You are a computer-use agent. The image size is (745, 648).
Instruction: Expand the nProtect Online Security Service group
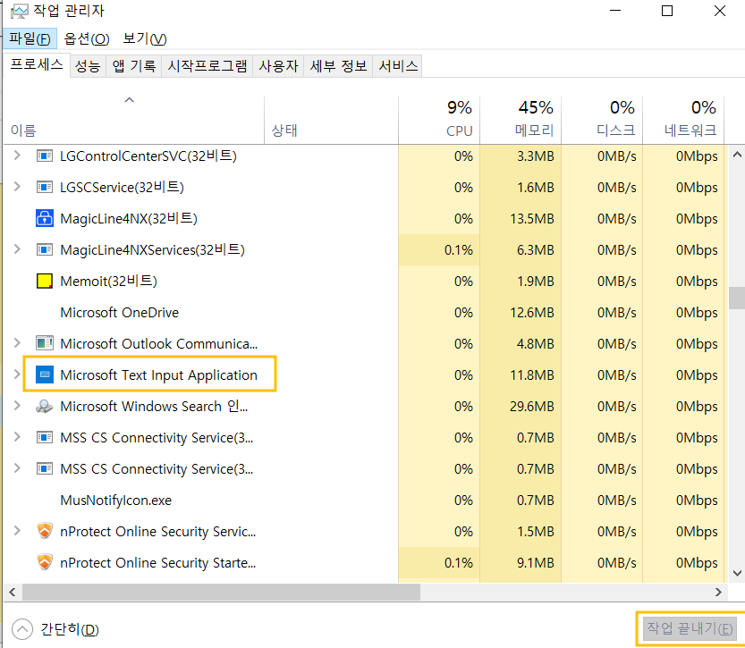[x=17, y=531]
